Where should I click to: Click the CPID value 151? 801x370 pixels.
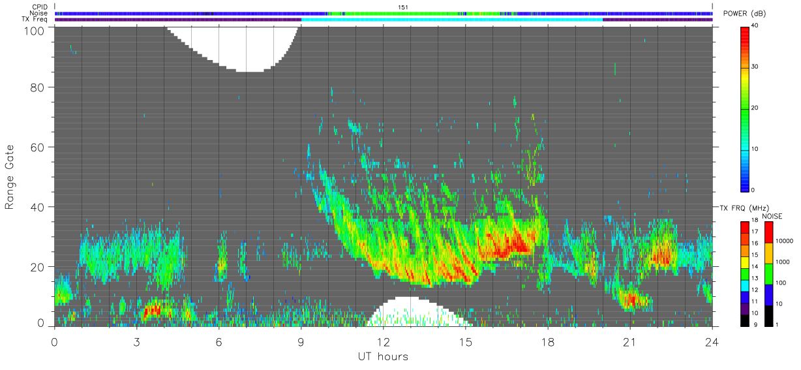(403, 7)
